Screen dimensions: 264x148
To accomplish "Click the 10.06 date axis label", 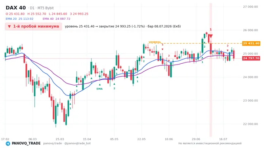I will [x=169, y=139].
